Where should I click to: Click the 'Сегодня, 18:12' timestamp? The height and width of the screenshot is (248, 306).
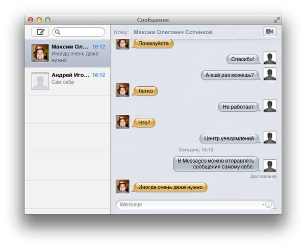tap(196, 150)
